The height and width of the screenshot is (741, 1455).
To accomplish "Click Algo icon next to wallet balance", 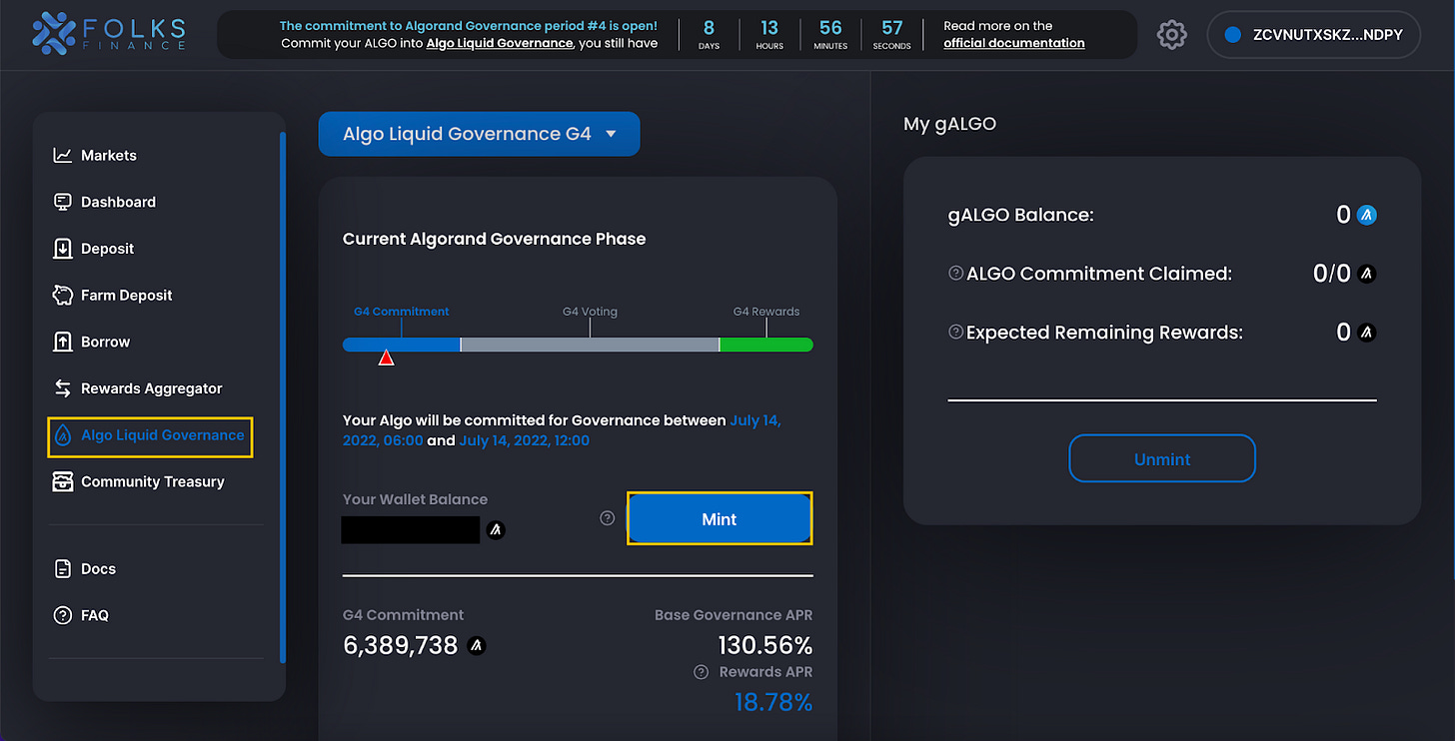I will pyautogui.click(x=496, y=530).
